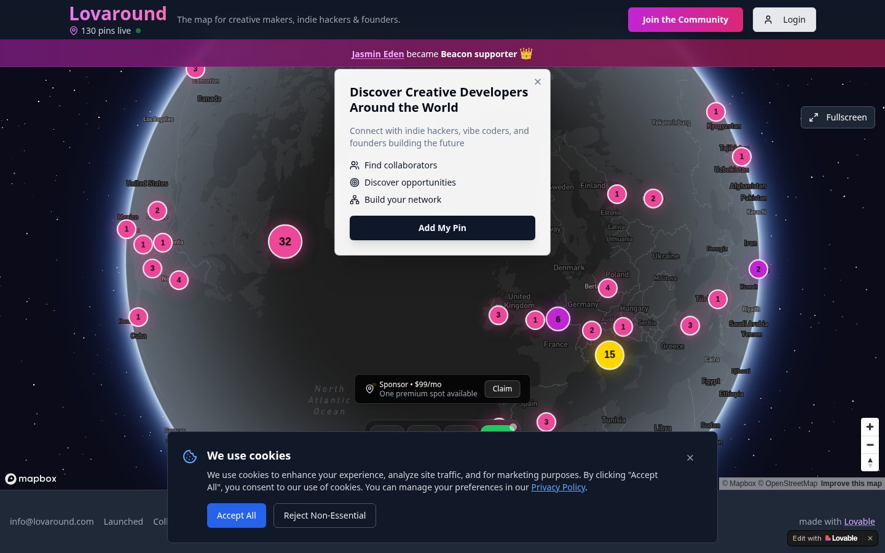Open the 3-pin cluster below Spain
885x553 pixels.
pos(546,422)
